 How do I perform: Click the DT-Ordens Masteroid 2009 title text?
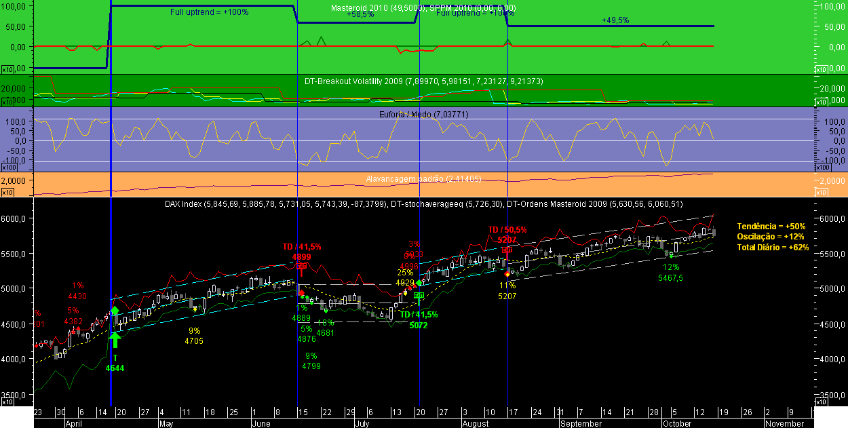point(596,203)
